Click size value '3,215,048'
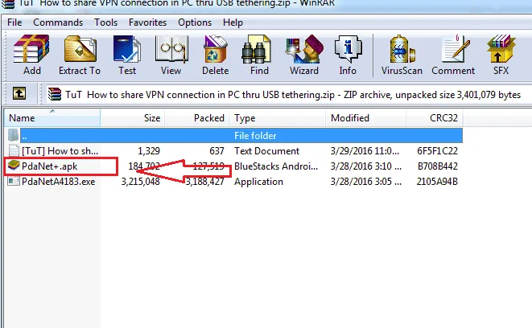532x328 pixels. (141, 182)
